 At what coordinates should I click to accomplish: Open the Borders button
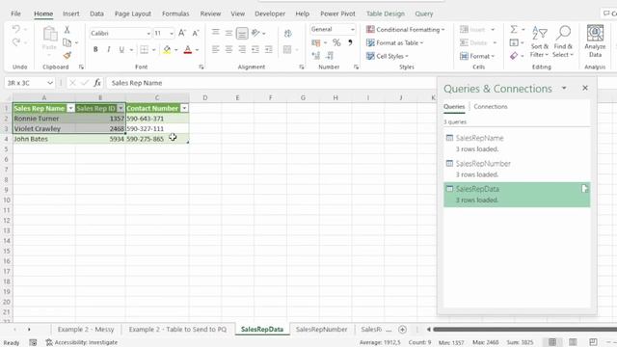(145, 49)
